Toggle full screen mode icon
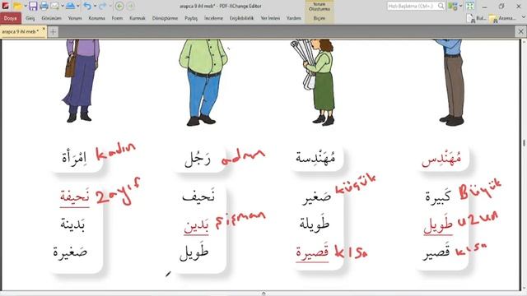The image size is (527, 296). tap(470, 6)
